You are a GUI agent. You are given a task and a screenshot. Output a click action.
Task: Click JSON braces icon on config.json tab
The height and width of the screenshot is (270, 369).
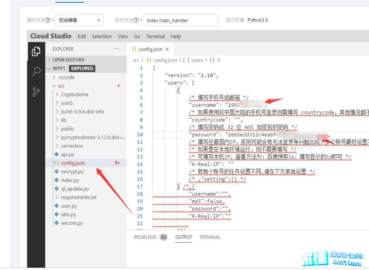point(134,49)
